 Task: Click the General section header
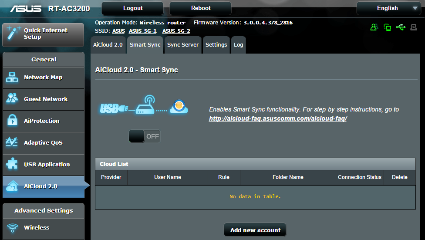tap(44, 59)
